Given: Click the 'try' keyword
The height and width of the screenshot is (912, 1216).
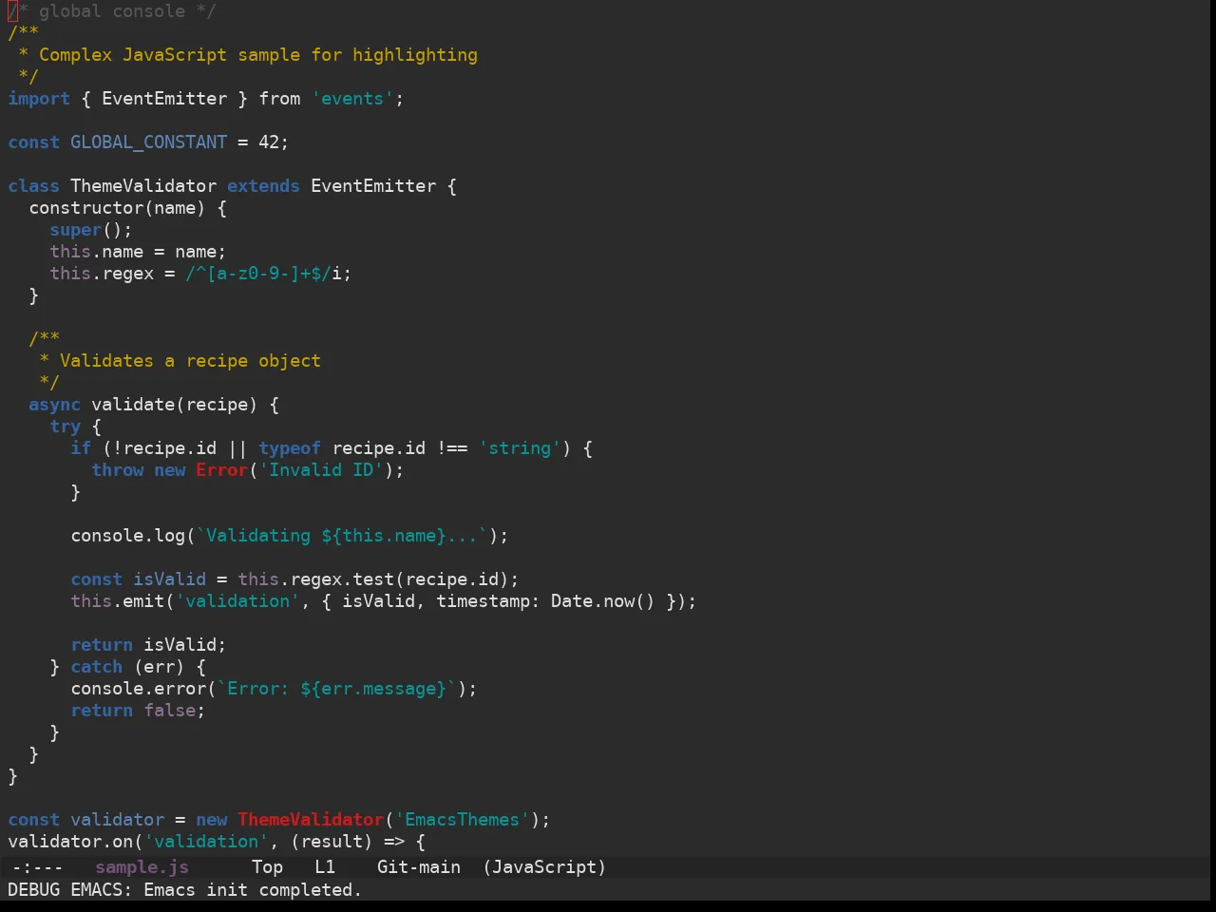Looking at the screenshot, I should [65, 427].
